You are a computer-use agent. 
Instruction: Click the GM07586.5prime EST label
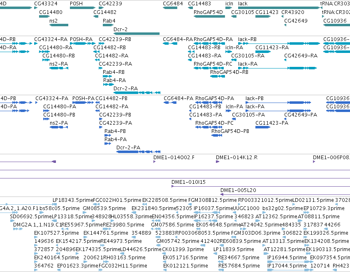pos(173,224)
